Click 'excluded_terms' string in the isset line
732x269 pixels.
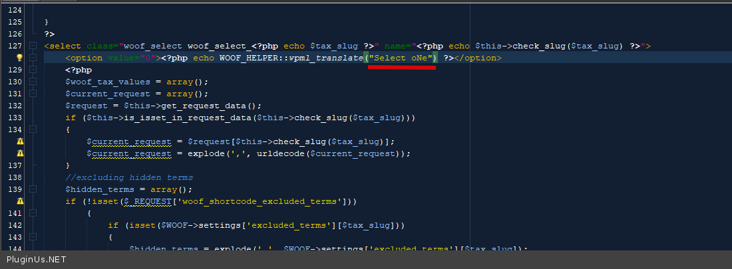click(x=289, y=225)
